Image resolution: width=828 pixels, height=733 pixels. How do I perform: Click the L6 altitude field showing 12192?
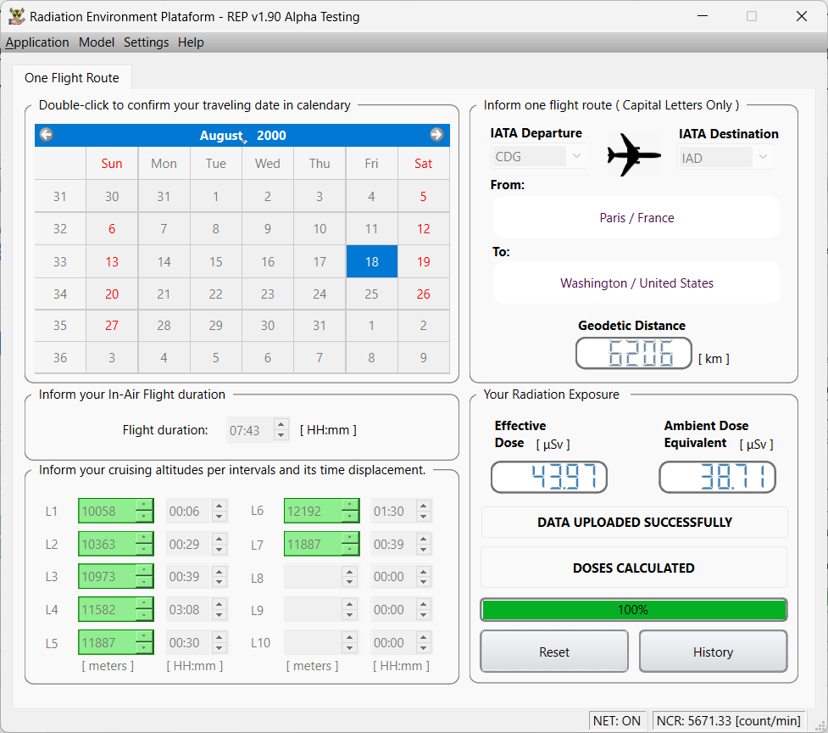click(x=313, y=511)
